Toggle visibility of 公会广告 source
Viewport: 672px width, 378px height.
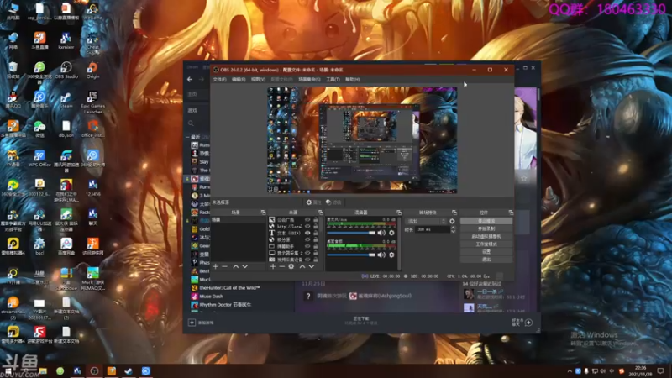[x=307, y=219]
